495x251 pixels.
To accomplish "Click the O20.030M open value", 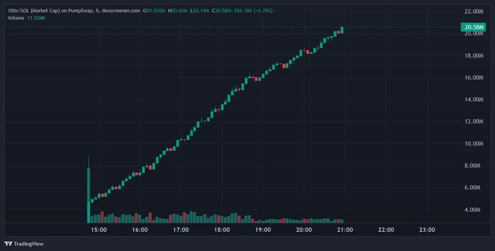I will click(154, 11).
